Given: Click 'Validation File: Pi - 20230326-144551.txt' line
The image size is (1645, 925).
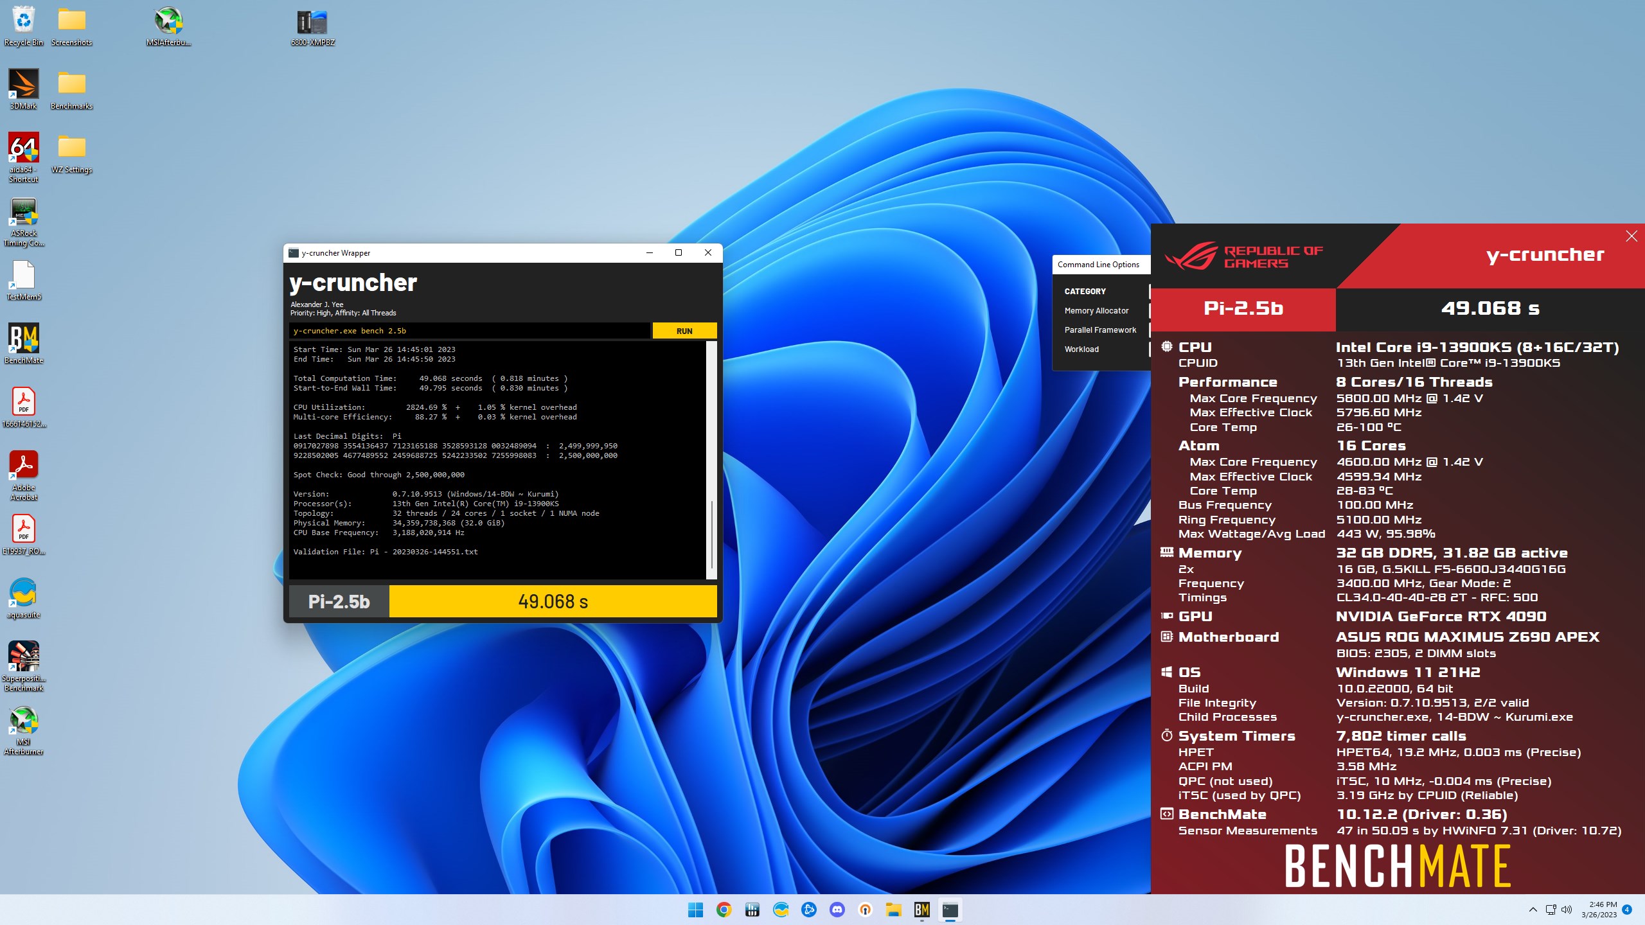Looking at the screenshot, I should 386,552.
